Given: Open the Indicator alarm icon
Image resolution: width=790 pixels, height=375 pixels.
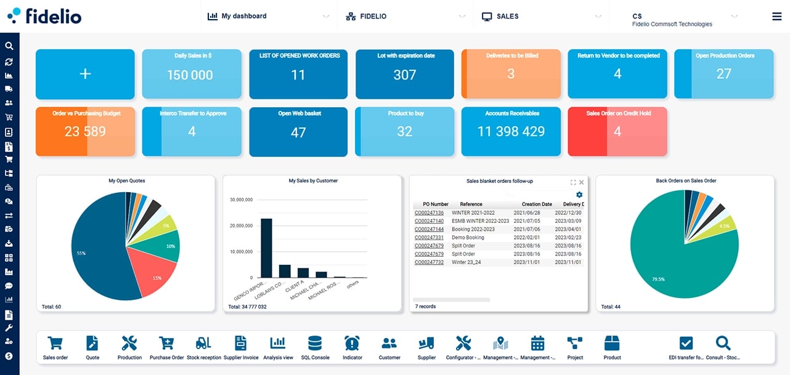Looking at the screenshot, I should (x=352, y=343).
